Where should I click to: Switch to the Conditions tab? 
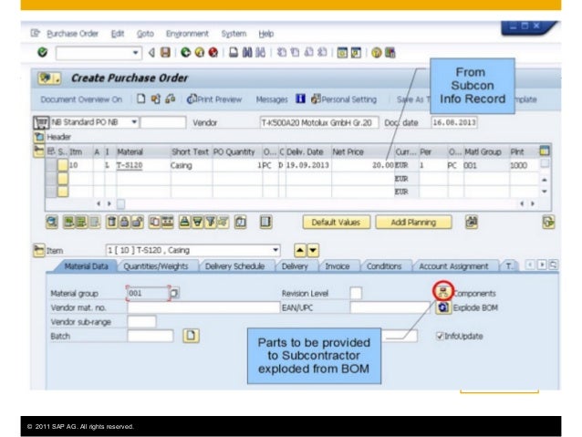tap(384, 266)
